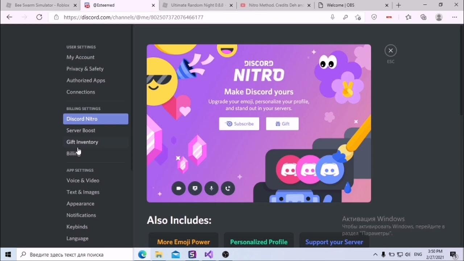
Task: Add this page to favorites star icon
Action: point(358,17)
